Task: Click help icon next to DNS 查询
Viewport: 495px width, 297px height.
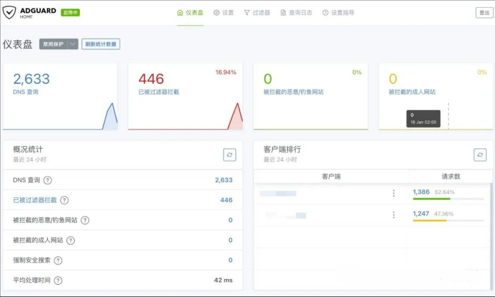Action: click(48, 180)
